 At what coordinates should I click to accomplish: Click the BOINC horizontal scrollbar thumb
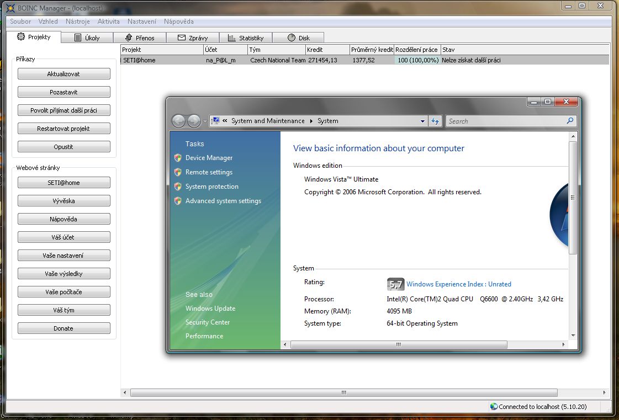tap(344, 392)
